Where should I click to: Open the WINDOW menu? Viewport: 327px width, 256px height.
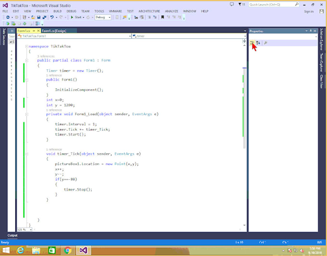coord(189,11)
